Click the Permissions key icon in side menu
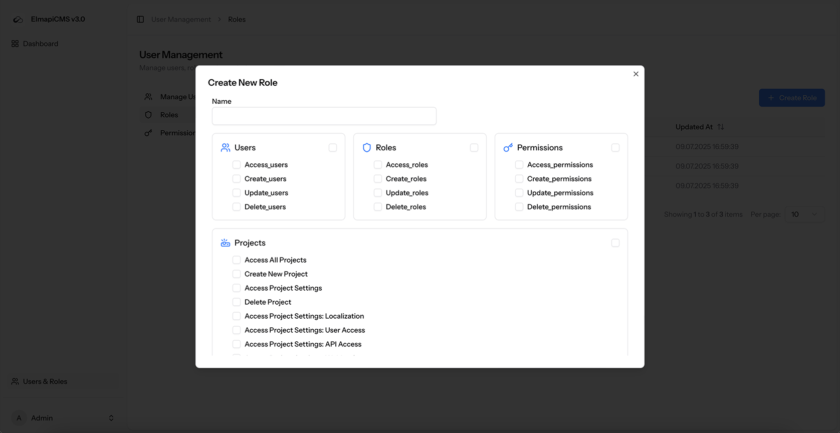The height and width of the screenshot is (433, 840). tap(148, 133)
